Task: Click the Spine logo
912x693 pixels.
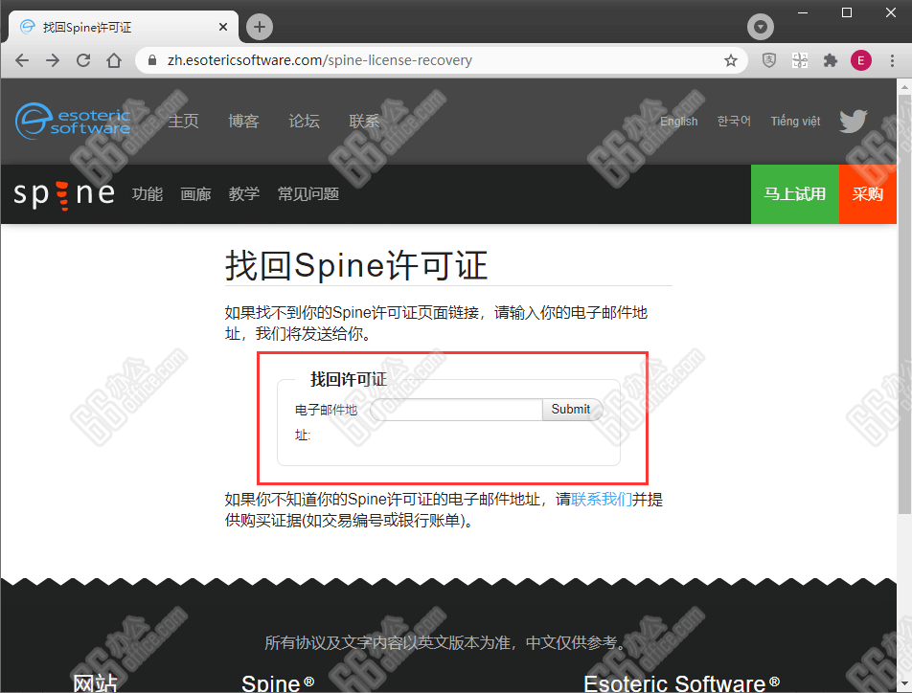Action: click(x=64, y=194)
